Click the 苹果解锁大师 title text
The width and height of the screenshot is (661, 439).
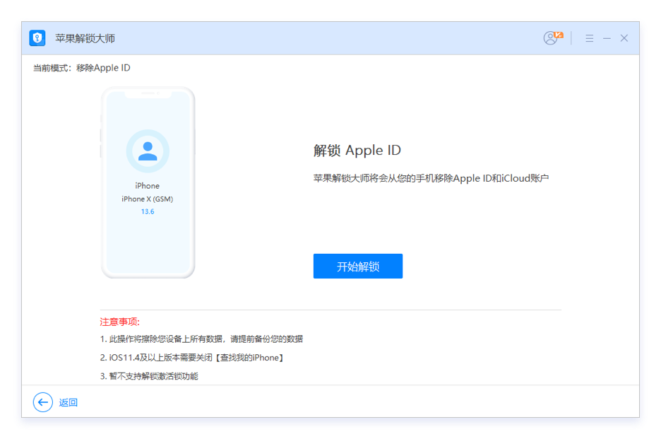pyautogui.click(x=85, y=38)
